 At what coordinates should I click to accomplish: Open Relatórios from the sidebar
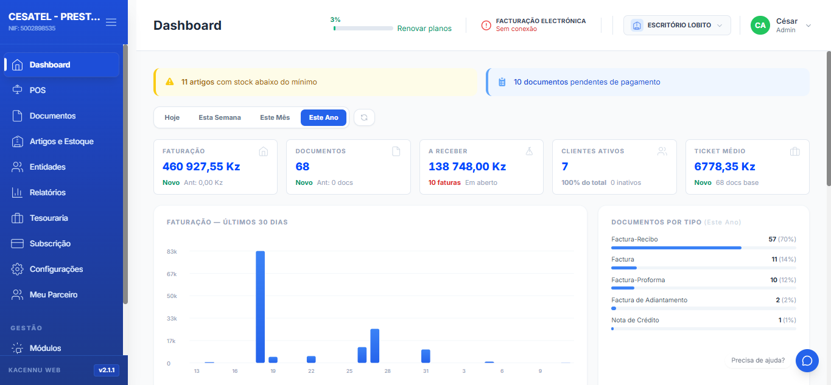[61, 192]
